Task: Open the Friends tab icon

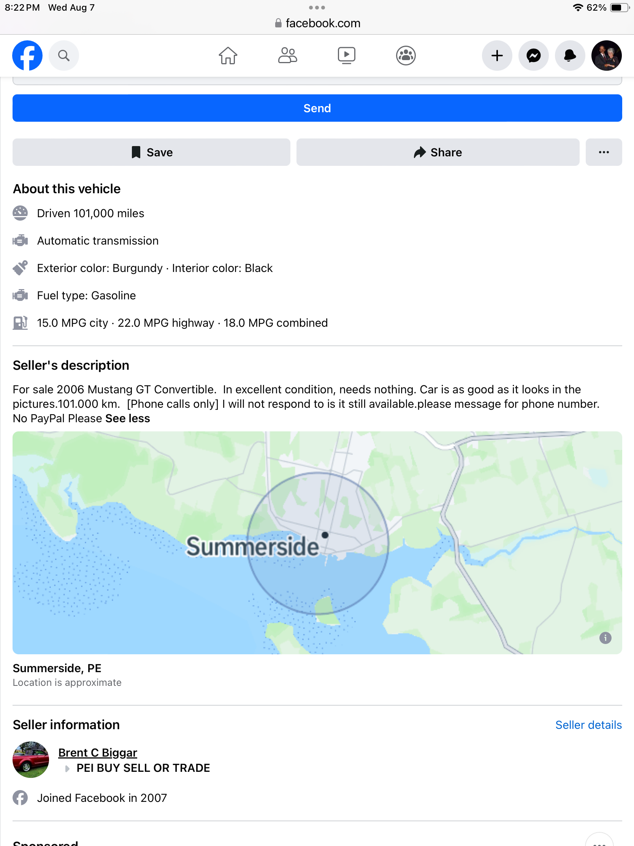Action: pyautogui.click(x=287, y=56)
